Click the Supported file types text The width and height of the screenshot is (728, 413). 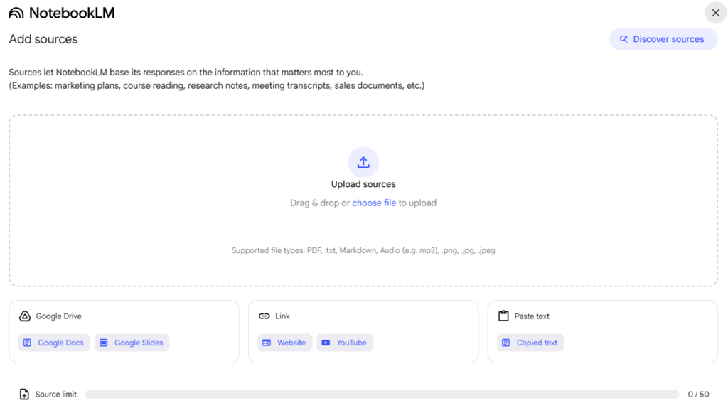(x=363, y=251)
